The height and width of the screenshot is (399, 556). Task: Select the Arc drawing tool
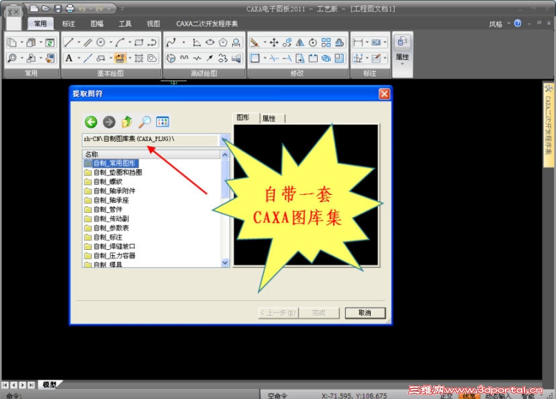point(120,42)
